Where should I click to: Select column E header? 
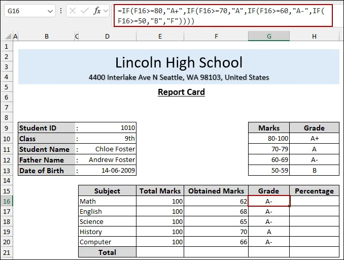(x=160, y=36)
